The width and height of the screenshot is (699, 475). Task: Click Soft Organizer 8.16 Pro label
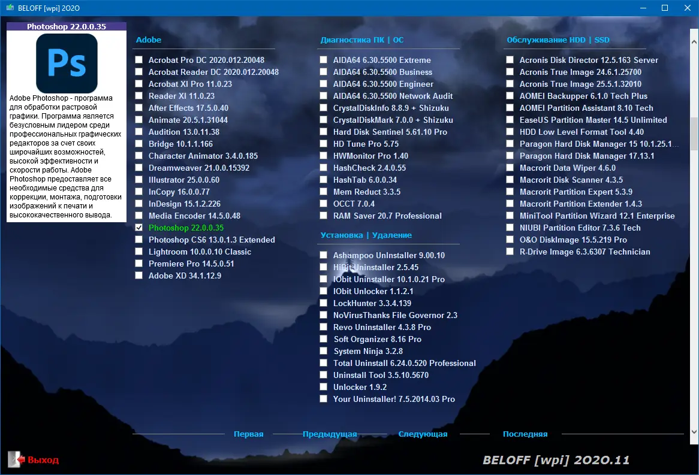pyautogui.click(x=377, y=339)
